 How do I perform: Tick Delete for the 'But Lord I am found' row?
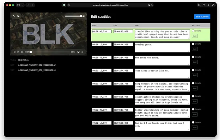coord(193,122)
